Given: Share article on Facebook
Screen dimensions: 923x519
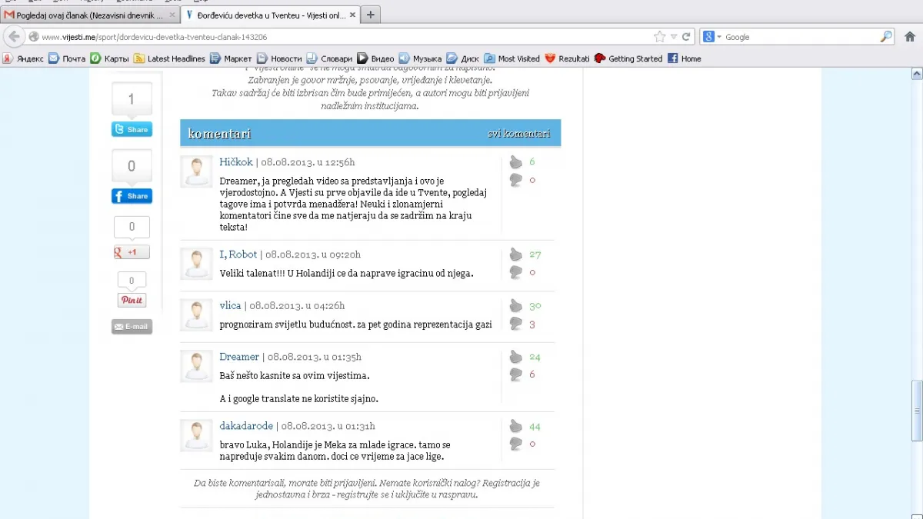Looking at the screenshot, I should coord(132,196).
